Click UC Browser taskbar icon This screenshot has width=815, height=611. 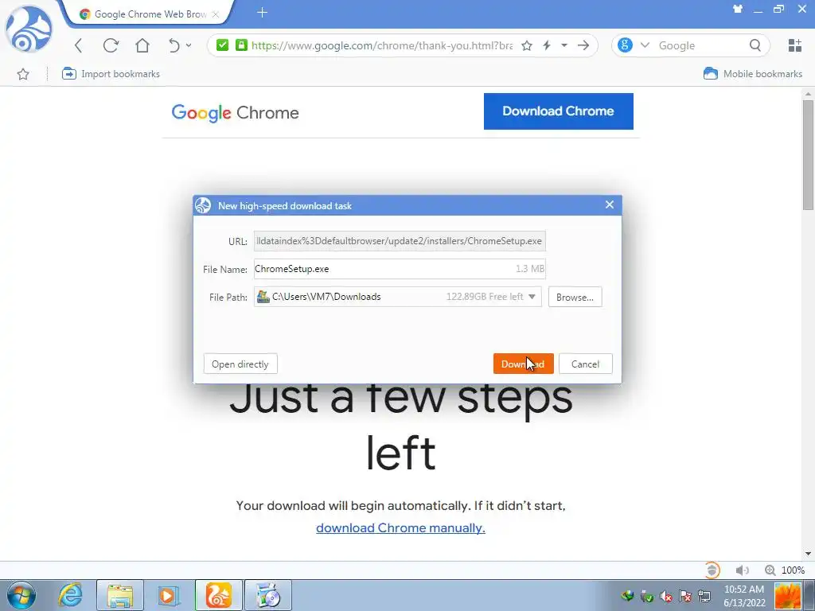pyautogui.click(x=218, y=595)
